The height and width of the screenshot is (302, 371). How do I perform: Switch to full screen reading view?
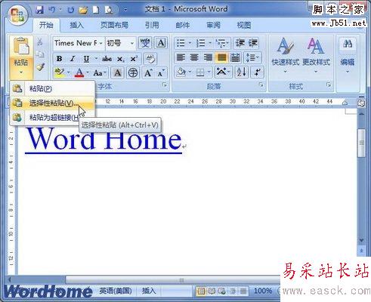212,291
